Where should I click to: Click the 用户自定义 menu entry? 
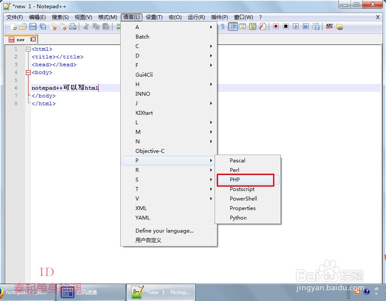click(169, 240)
